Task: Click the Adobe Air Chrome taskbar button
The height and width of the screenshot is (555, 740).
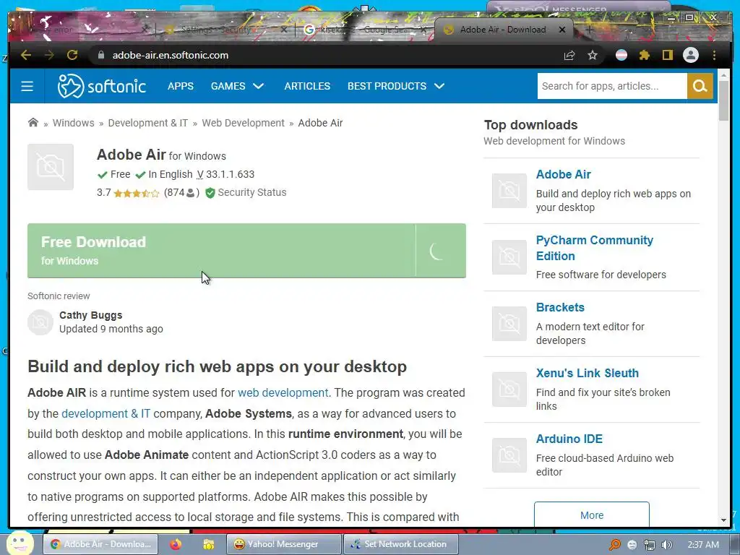Action: (x=100, y=544)
